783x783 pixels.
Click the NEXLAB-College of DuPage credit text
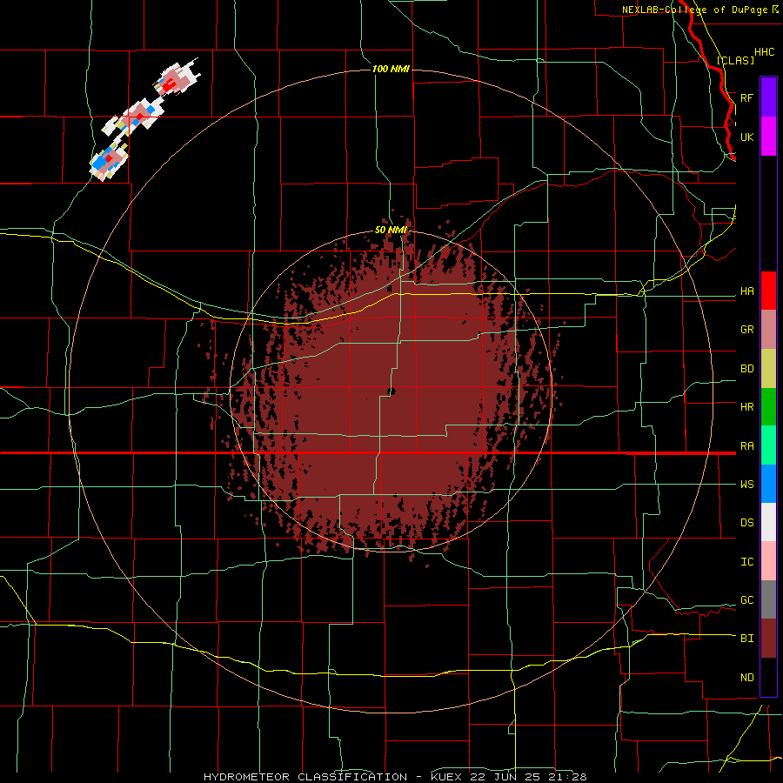(x=694, y=10)
